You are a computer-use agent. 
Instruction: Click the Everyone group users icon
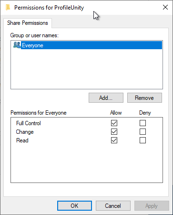coord(17,45)
